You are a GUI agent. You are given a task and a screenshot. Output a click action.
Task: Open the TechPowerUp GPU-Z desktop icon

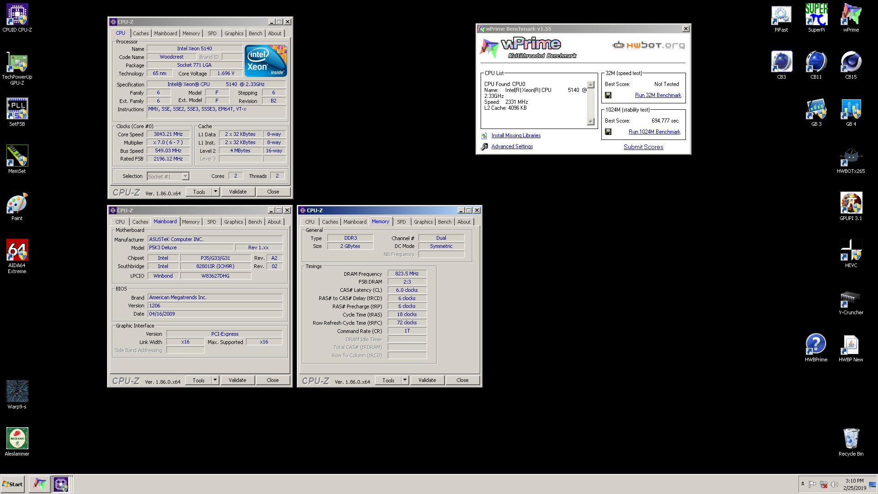click(17, 68)
